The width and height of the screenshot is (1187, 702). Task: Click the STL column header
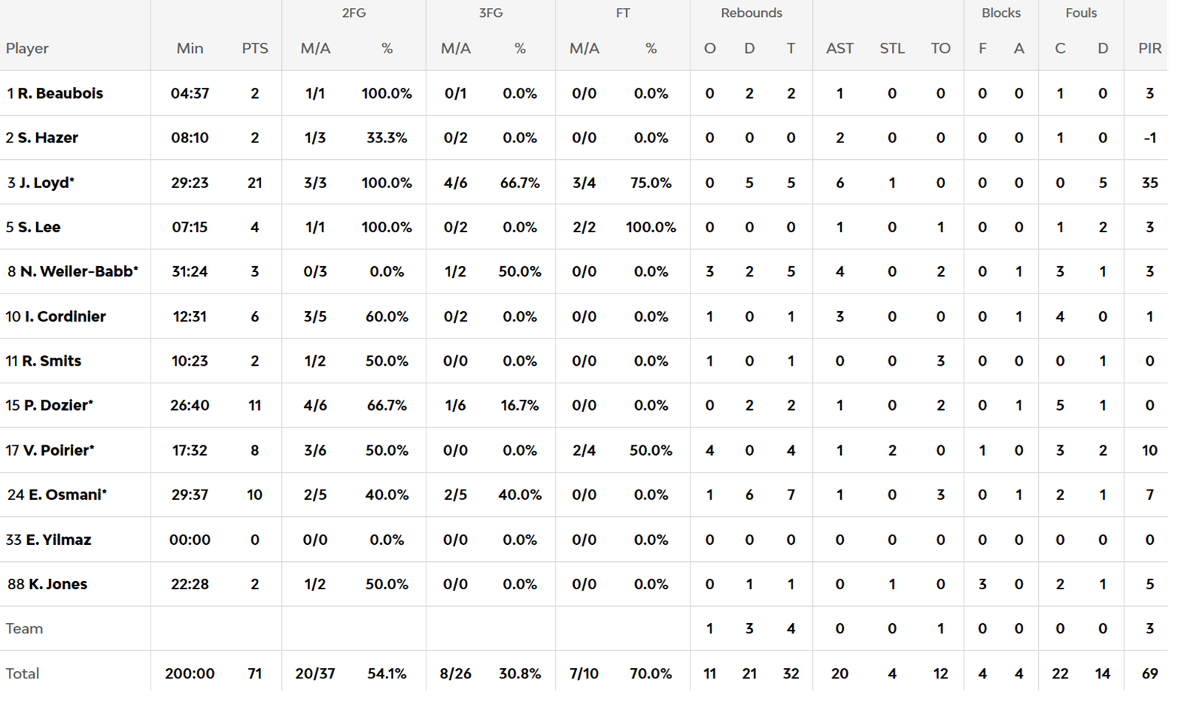pyautogui.click(x=892, y=49)
